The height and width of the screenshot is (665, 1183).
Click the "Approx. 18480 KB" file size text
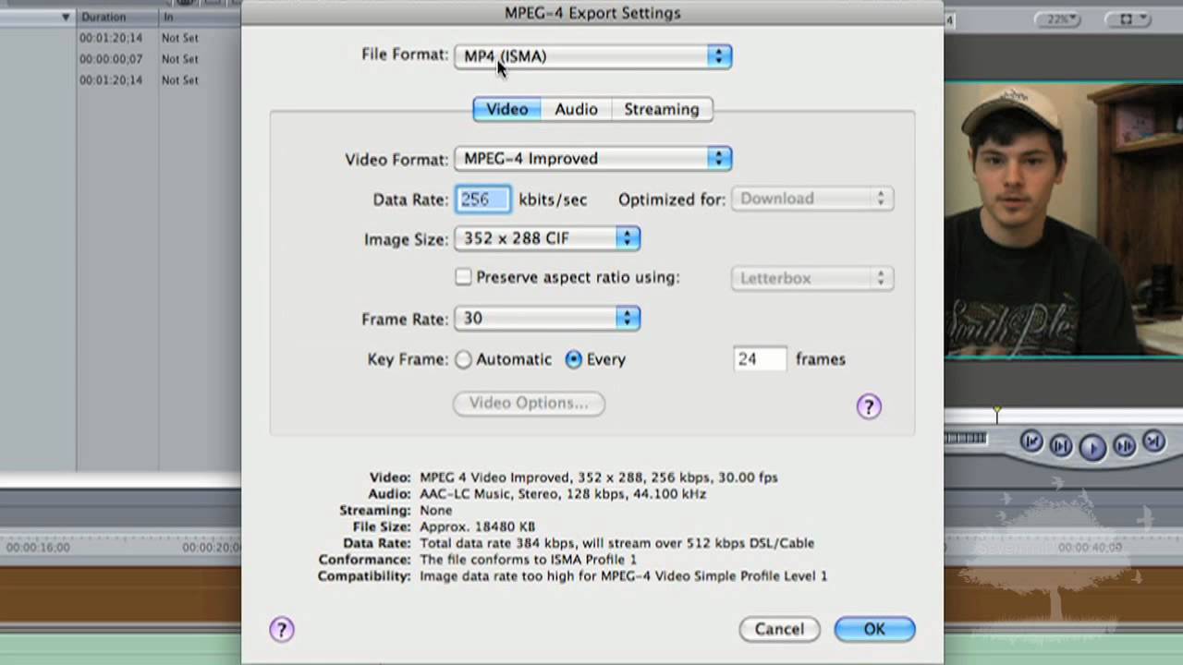pyautogui.click(x=477, y=526)
